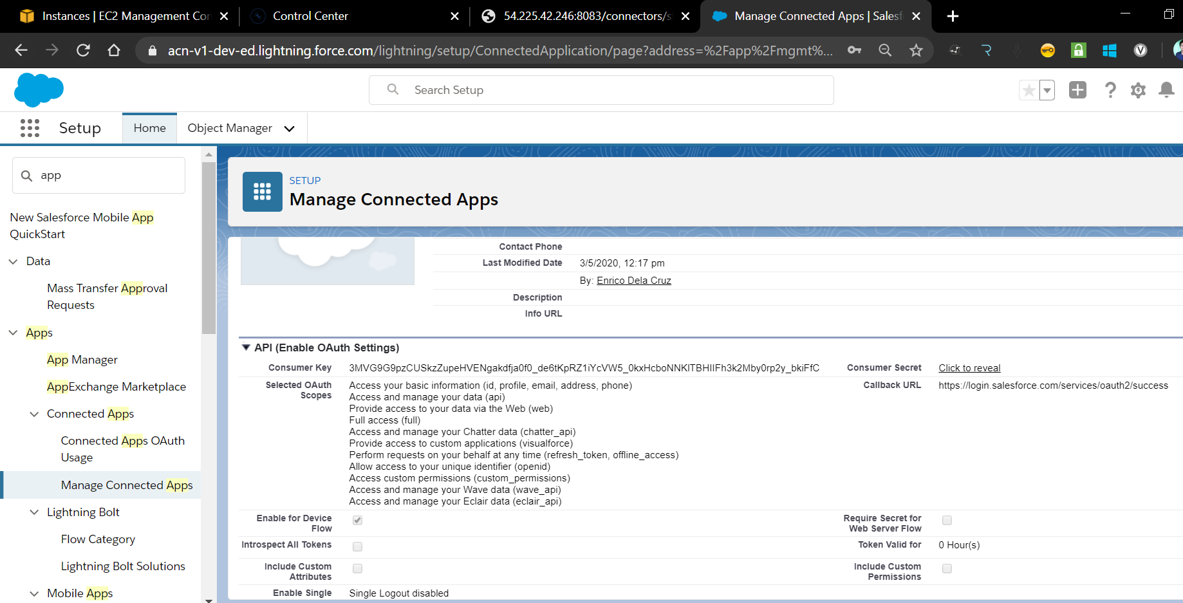Open the Global Actions plus icon

[1077, 90]
